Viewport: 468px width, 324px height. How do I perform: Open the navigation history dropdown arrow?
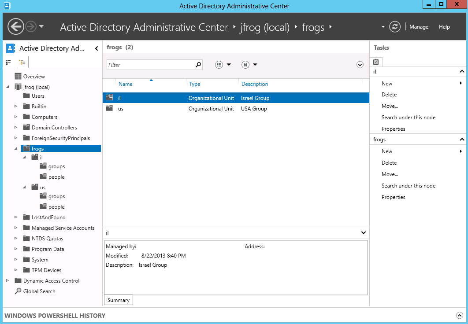tap(41, 26)
